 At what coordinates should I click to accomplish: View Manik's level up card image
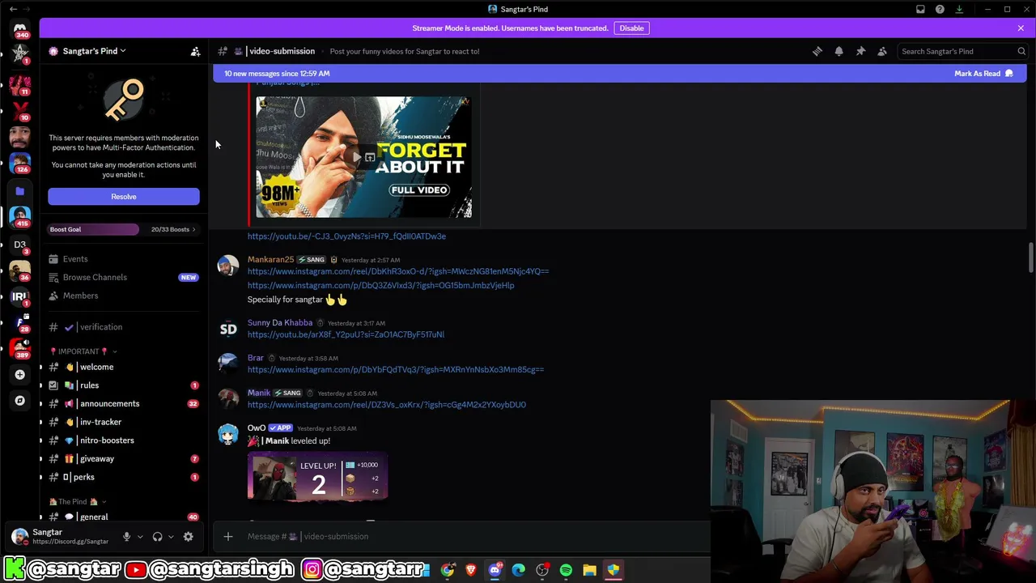pyautogui.click(x=318, y=476)
